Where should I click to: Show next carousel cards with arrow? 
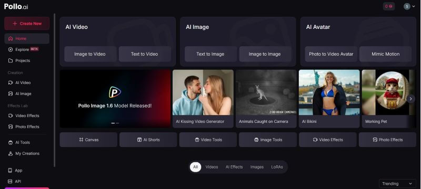410,99
